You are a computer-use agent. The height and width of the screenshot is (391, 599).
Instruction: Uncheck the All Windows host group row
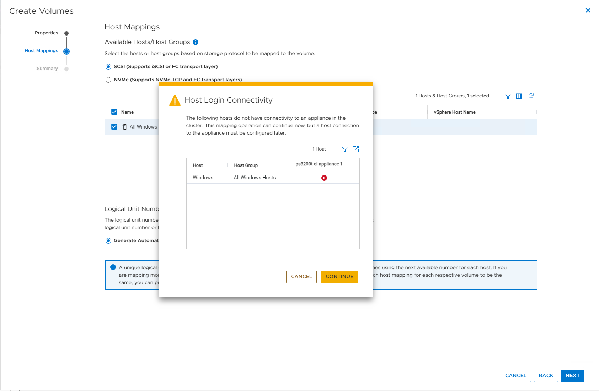click(114, 127)
